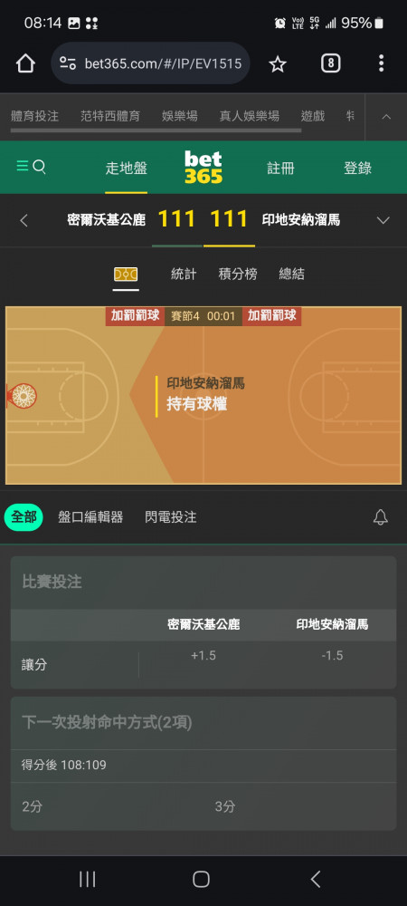Collapse top category bar with up chevron

click(x=386, y=117)
